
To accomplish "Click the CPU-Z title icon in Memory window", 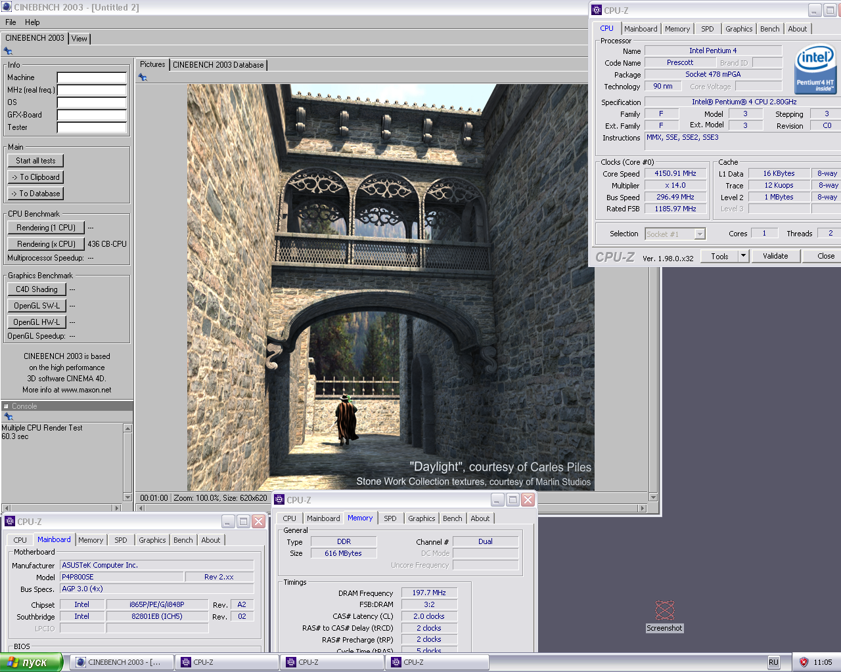I will [x=279, y=500].
